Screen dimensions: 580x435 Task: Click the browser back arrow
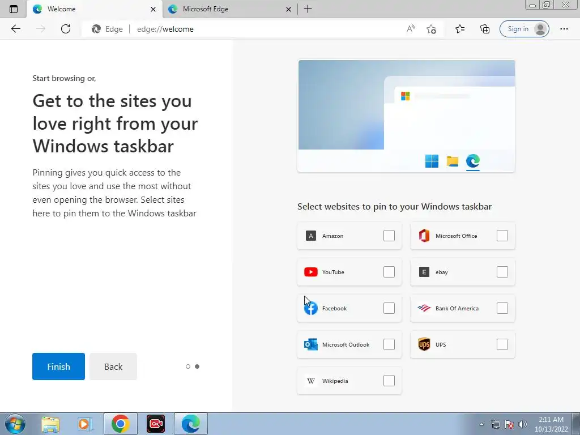coord(15,29)
